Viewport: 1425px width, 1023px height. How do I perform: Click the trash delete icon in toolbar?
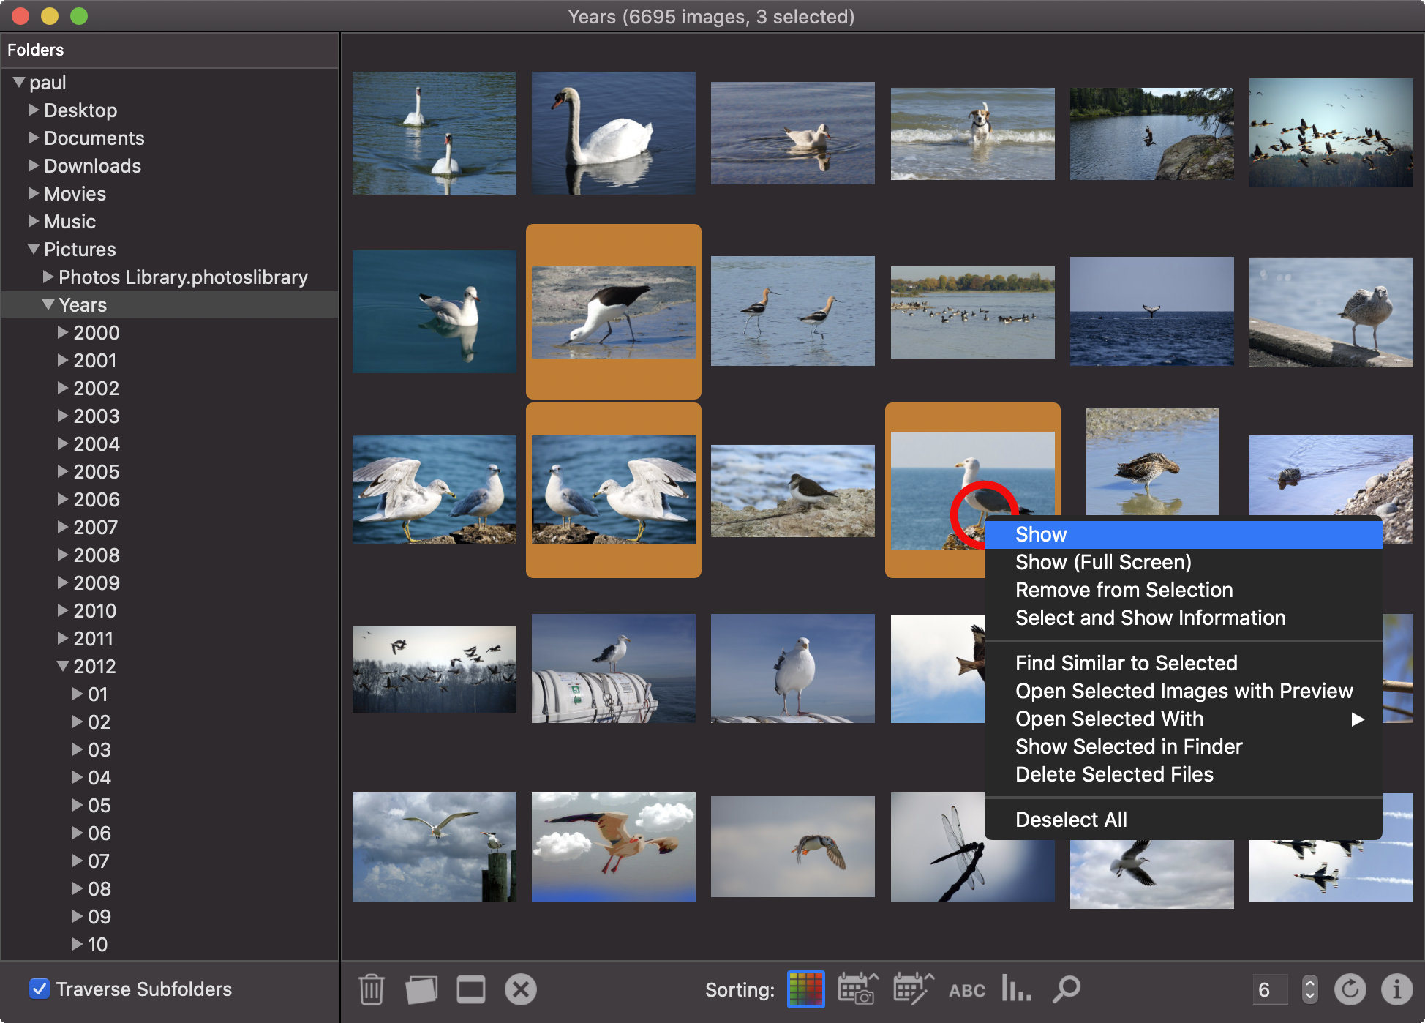(x=371, y=989)
